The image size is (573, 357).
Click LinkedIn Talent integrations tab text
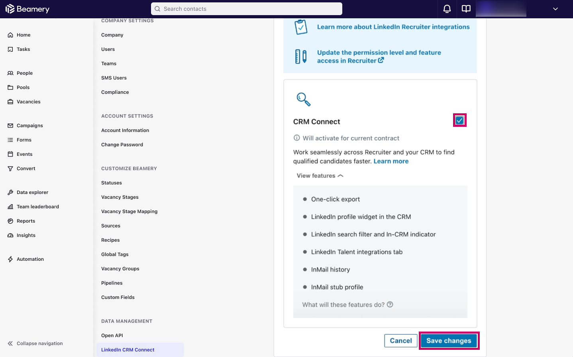tap(357, 252)
